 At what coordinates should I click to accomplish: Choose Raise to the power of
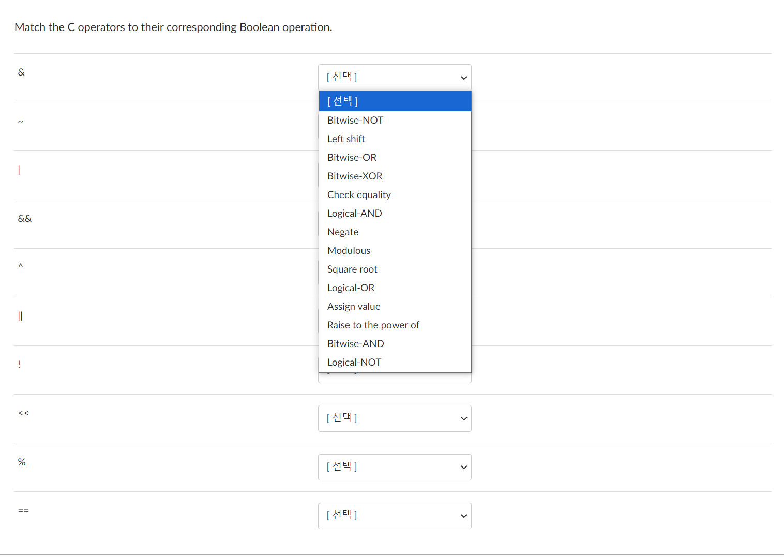(395, 325)
